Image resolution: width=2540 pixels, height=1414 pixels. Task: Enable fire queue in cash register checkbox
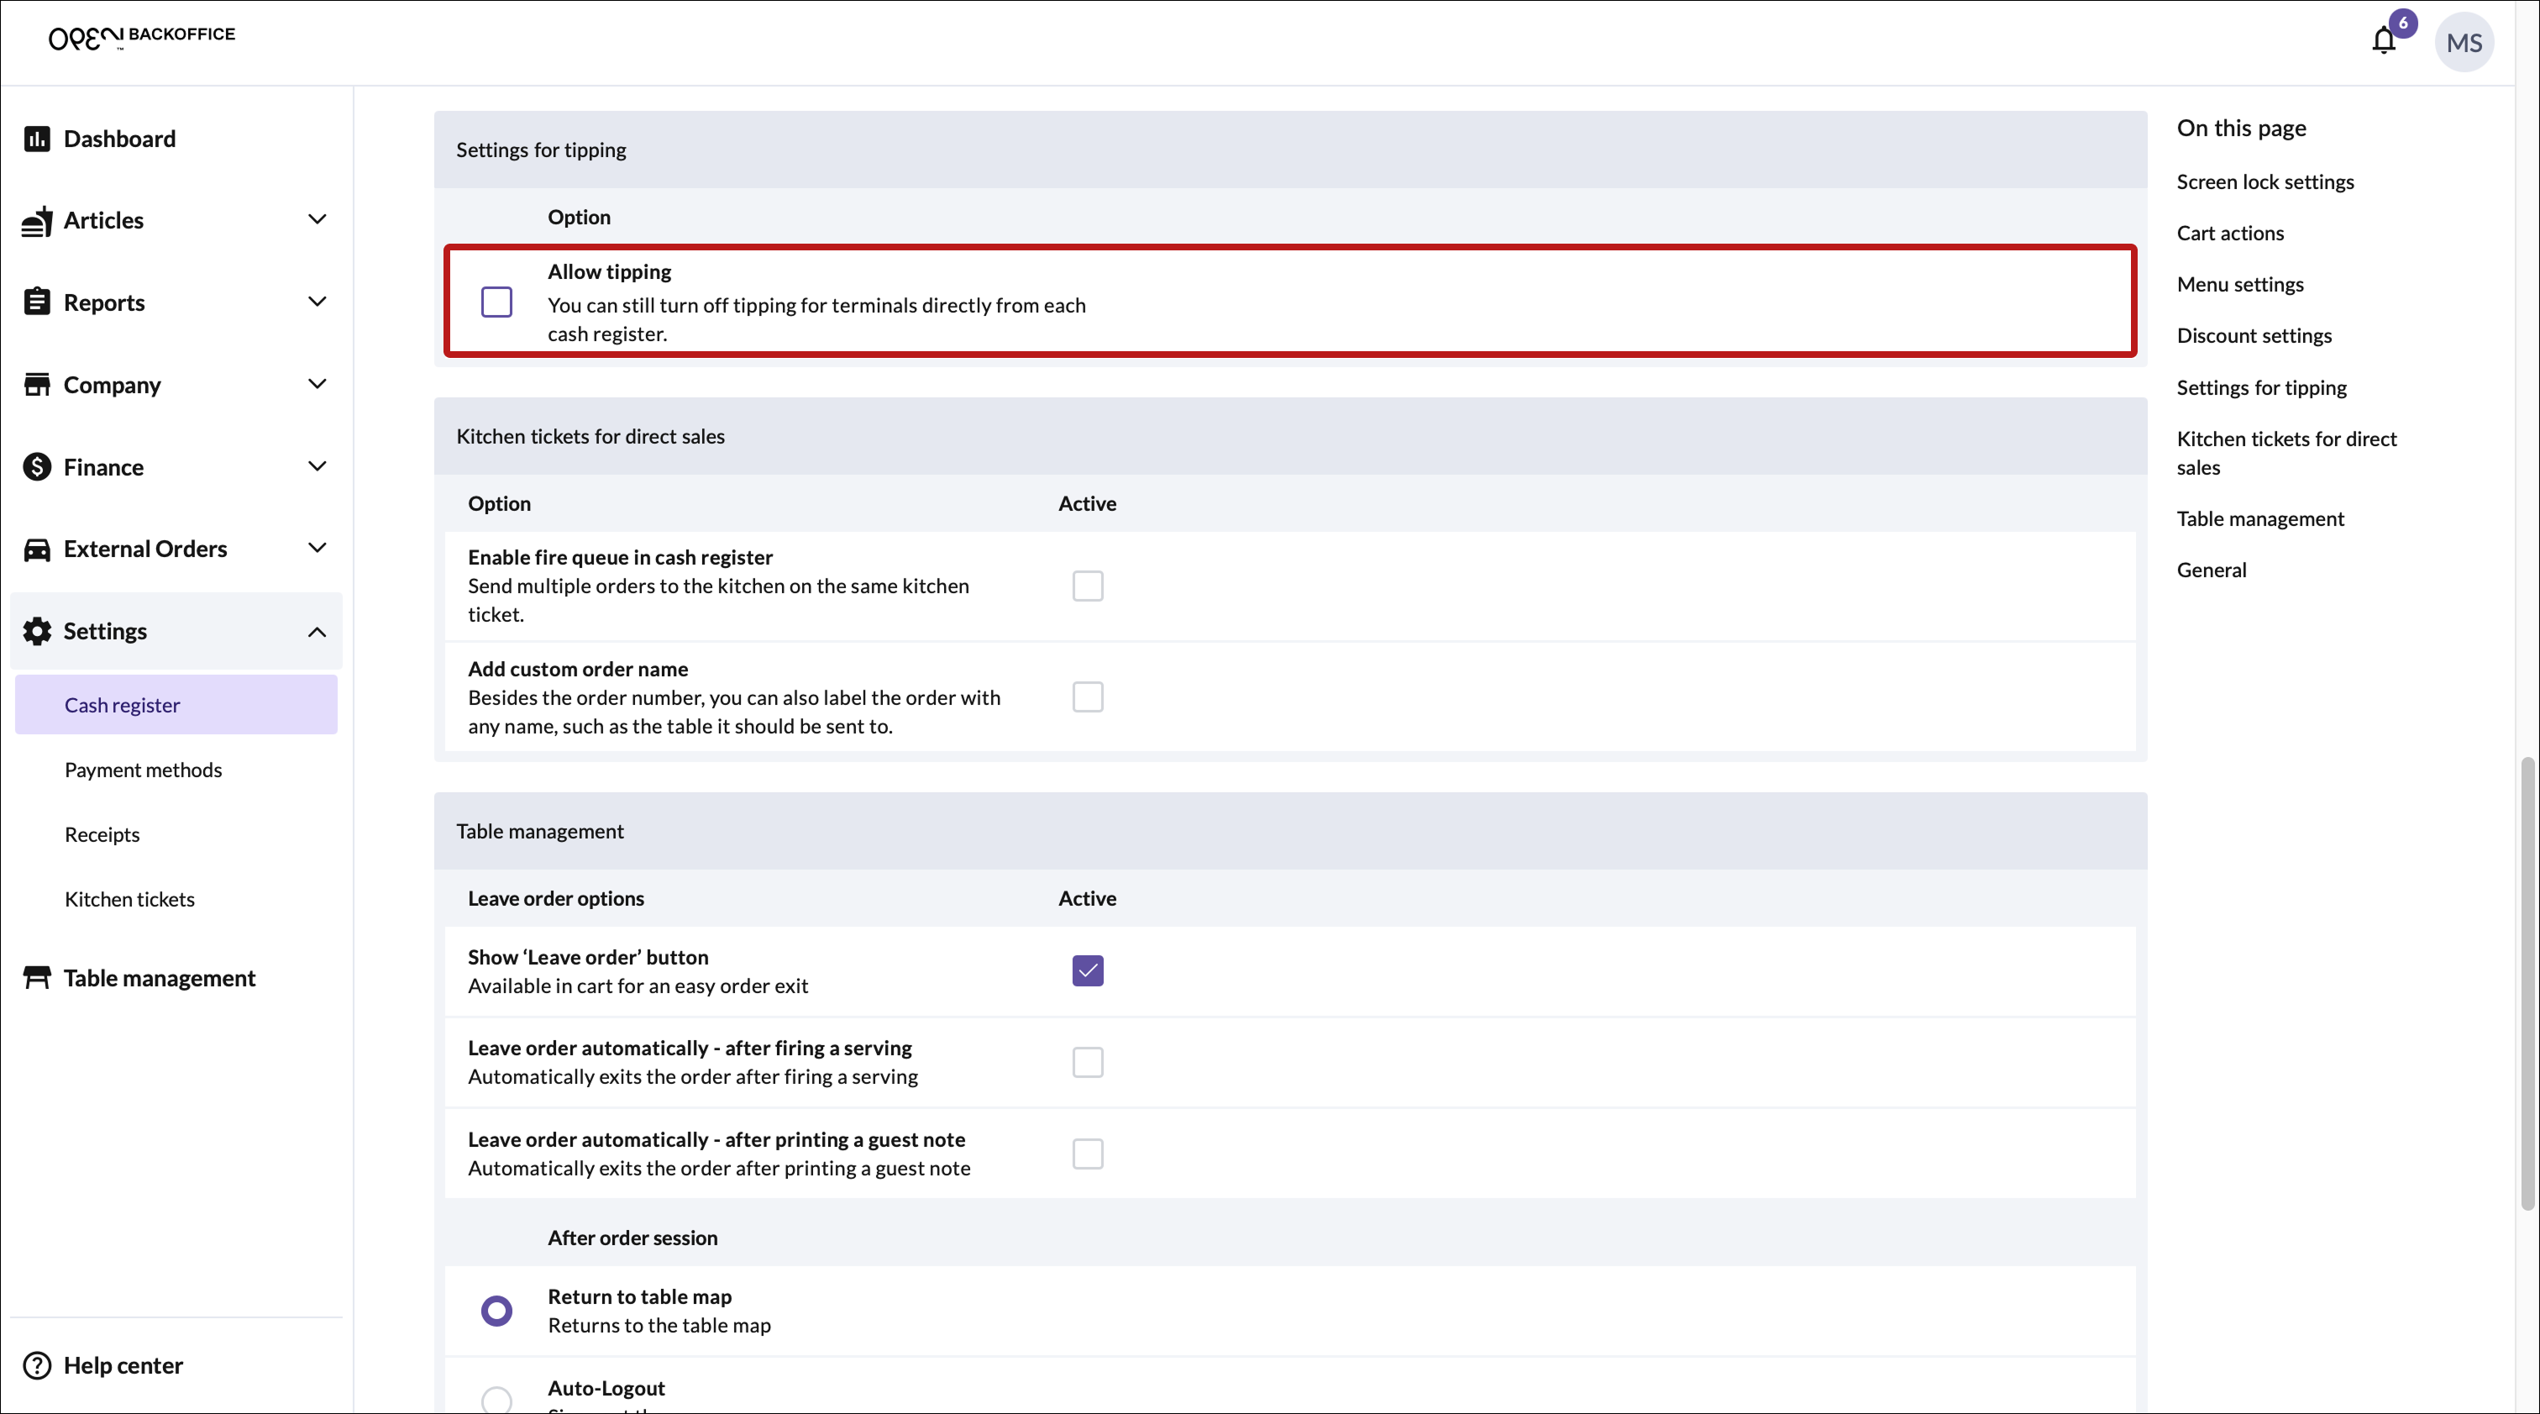pyautogui.click(x=1088, y=586)
